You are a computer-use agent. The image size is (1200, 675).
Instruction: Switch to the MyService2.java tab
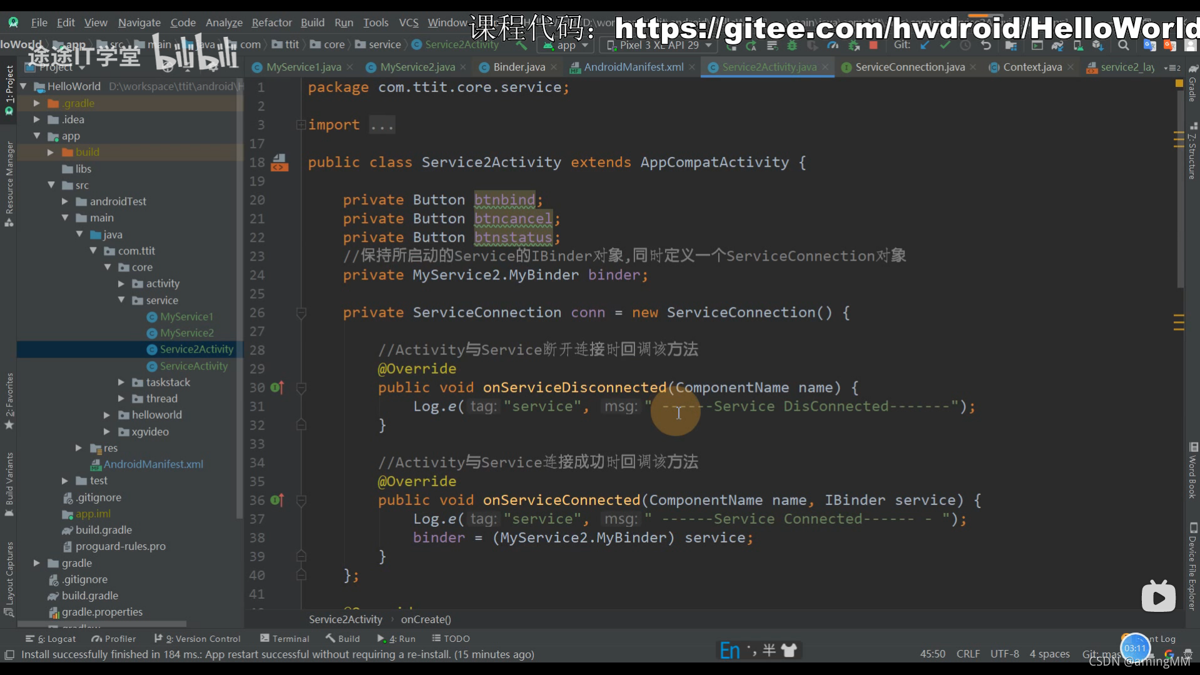point(417,67)
